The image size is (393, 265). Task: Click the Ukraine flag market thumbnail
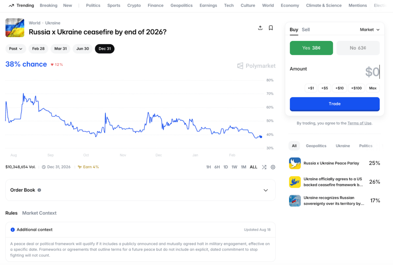(x=15, y=28)
